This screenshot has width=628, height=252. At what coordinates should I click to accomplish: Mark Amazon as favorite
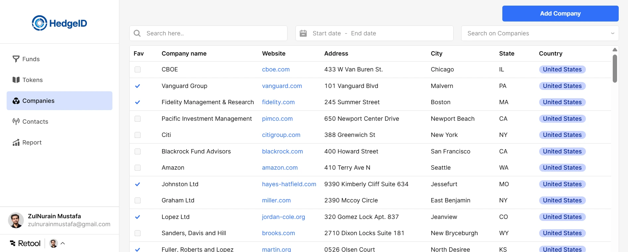tap(138, 168)
